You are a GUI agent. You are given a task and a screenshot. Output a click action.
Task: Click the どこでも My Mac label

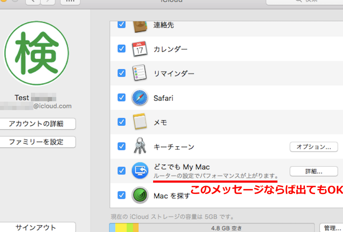click(x=181, y=167)
